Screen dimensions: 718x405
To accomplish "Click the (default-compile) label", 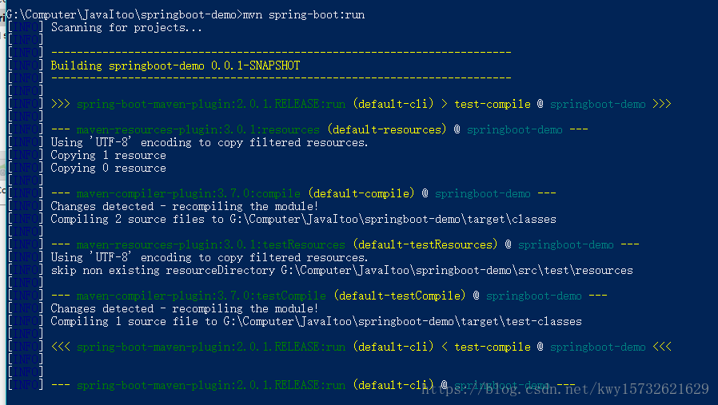I will 361,193.
